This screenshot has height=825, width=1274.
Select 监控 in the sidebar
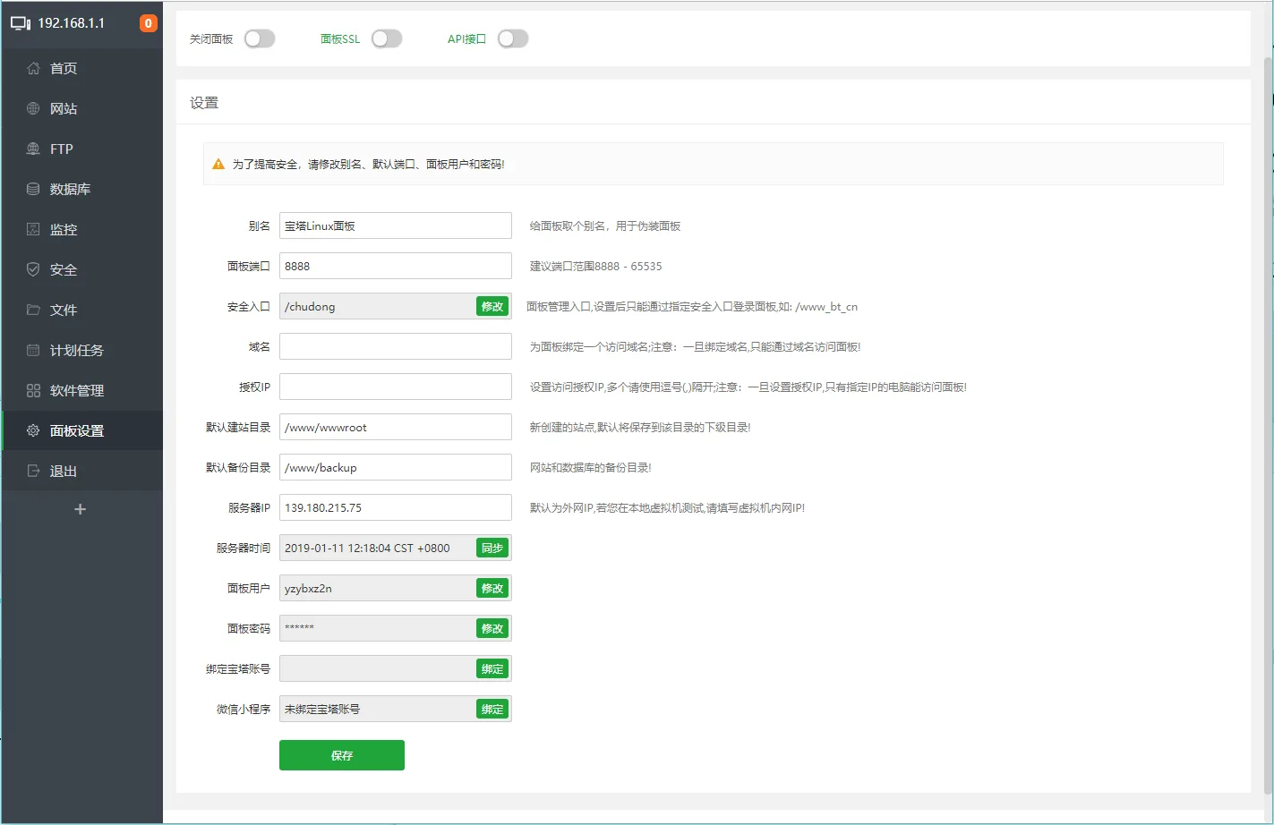click(81, 229)
